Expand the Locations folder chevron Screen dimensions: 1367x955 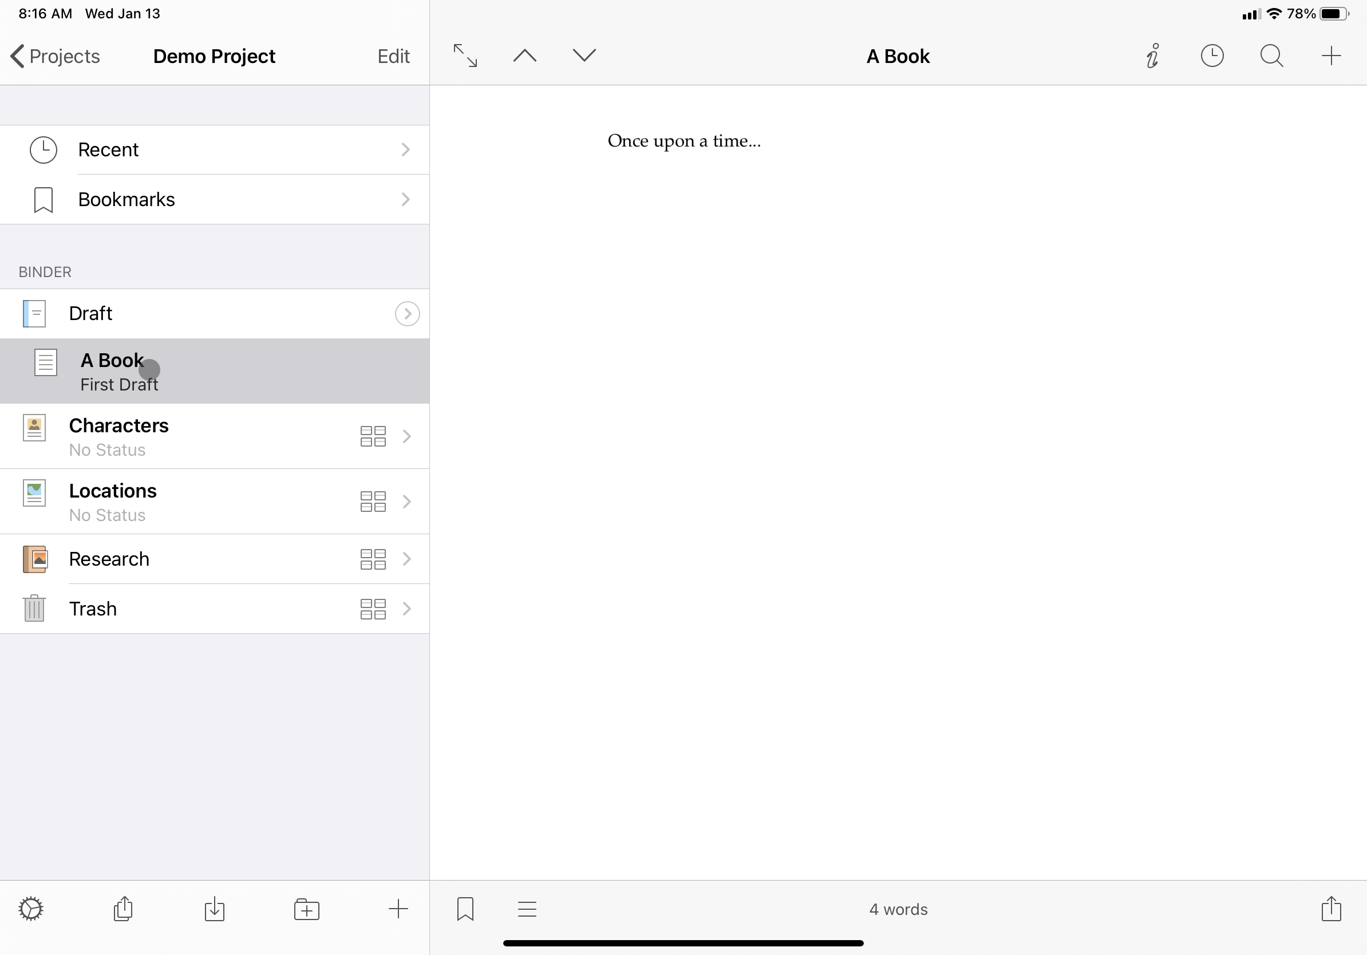406,502
